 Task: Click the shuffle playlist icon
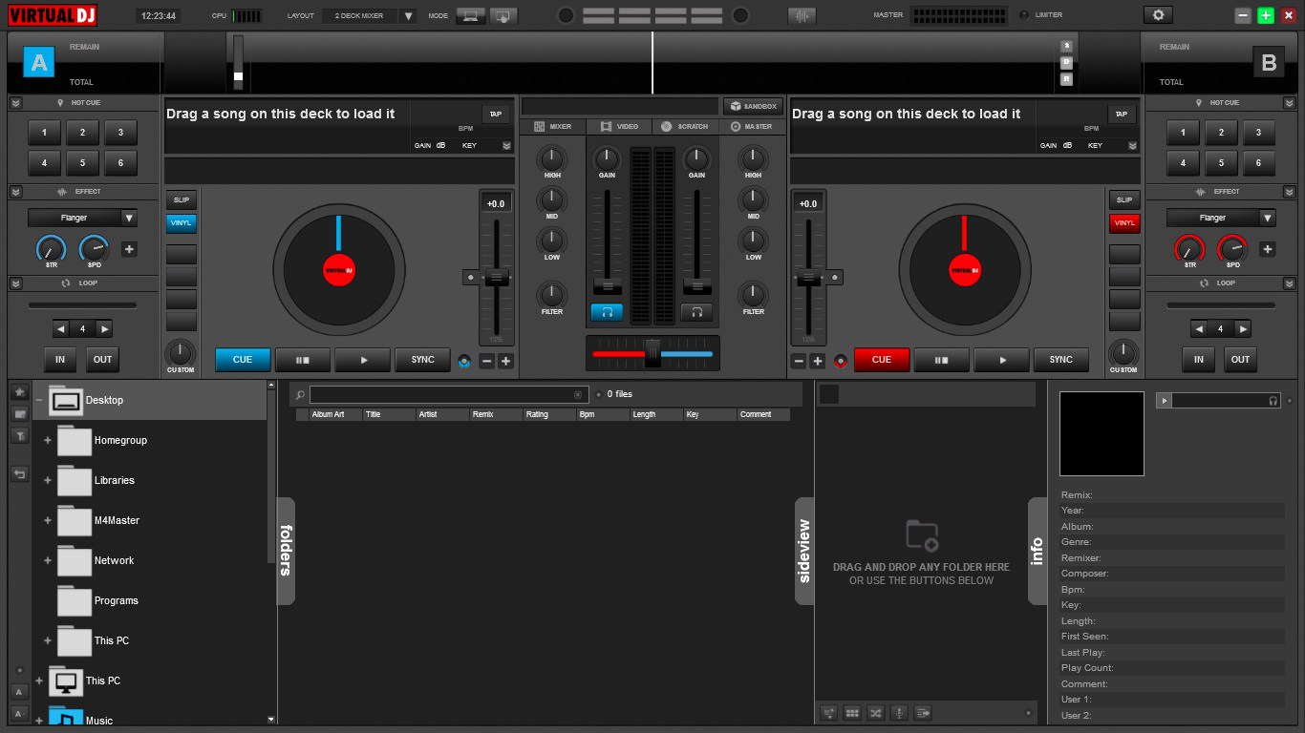pos(875,712)
